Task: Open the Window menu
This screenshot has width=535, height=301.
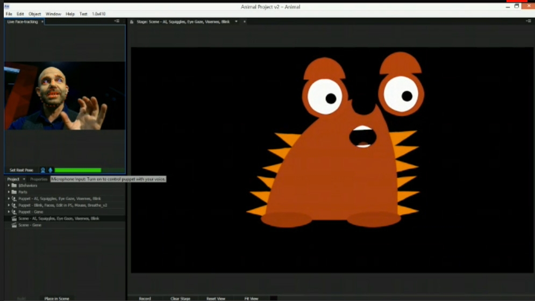Action: 53,14
